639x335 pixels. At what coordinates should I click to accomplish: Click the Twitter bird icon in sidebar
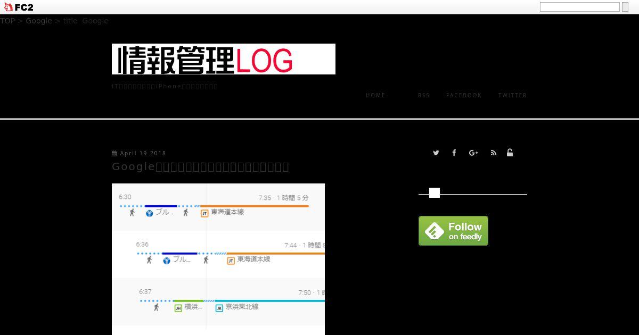436,153
